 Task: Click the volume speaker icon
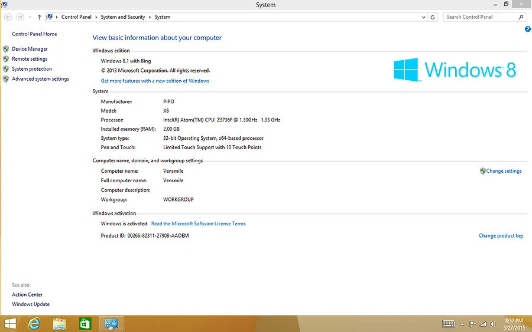[493, 324]
